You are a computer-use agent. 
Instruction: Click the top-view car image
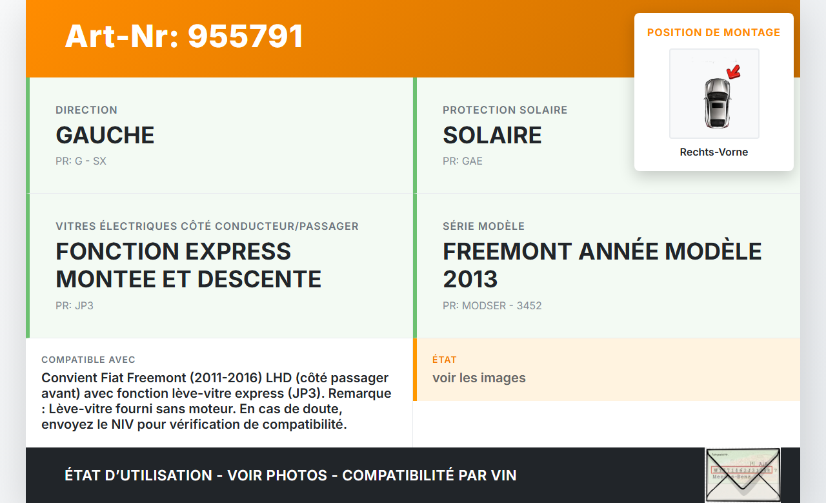pyautogui.click(x=716, y=103)
